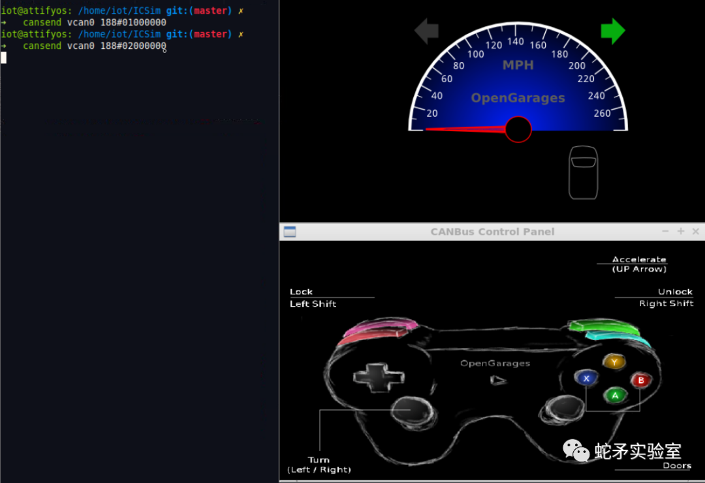Click the 260 mark on speedometer
Viewport: 705px width, 483px height.
602,114
